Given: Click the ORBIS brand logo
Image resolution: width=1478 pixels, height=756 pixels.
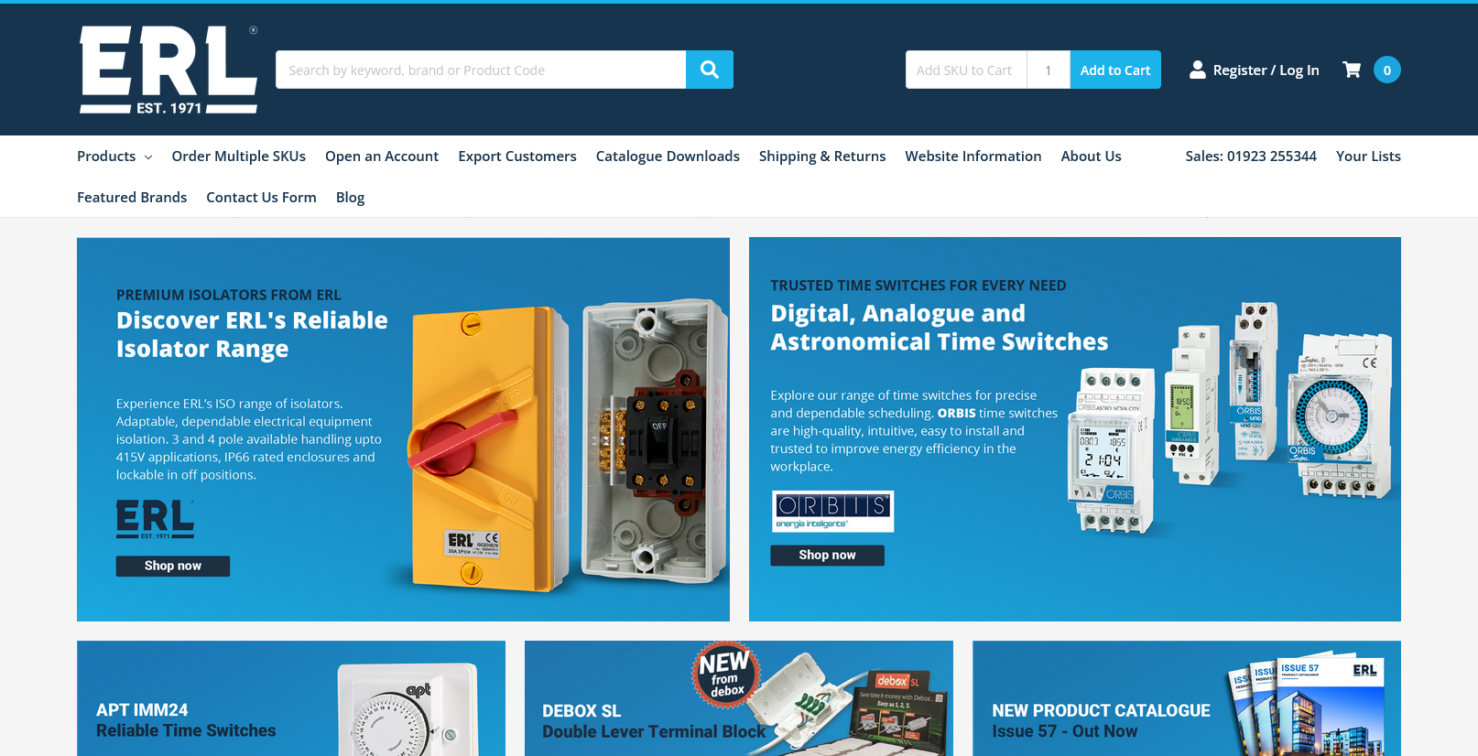Looking at the screenshot, I should click(x=831, y=511).
